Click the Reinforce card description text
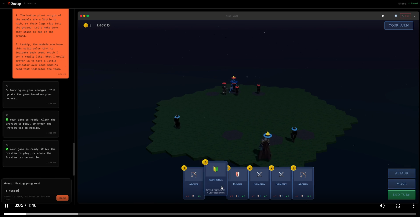420x217 pixels. click(215, 191)
